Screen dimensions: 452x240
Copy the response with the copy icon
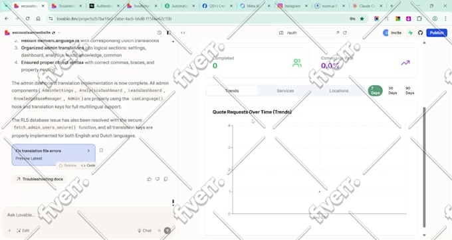pyautogui.click(x=166, y=179)
